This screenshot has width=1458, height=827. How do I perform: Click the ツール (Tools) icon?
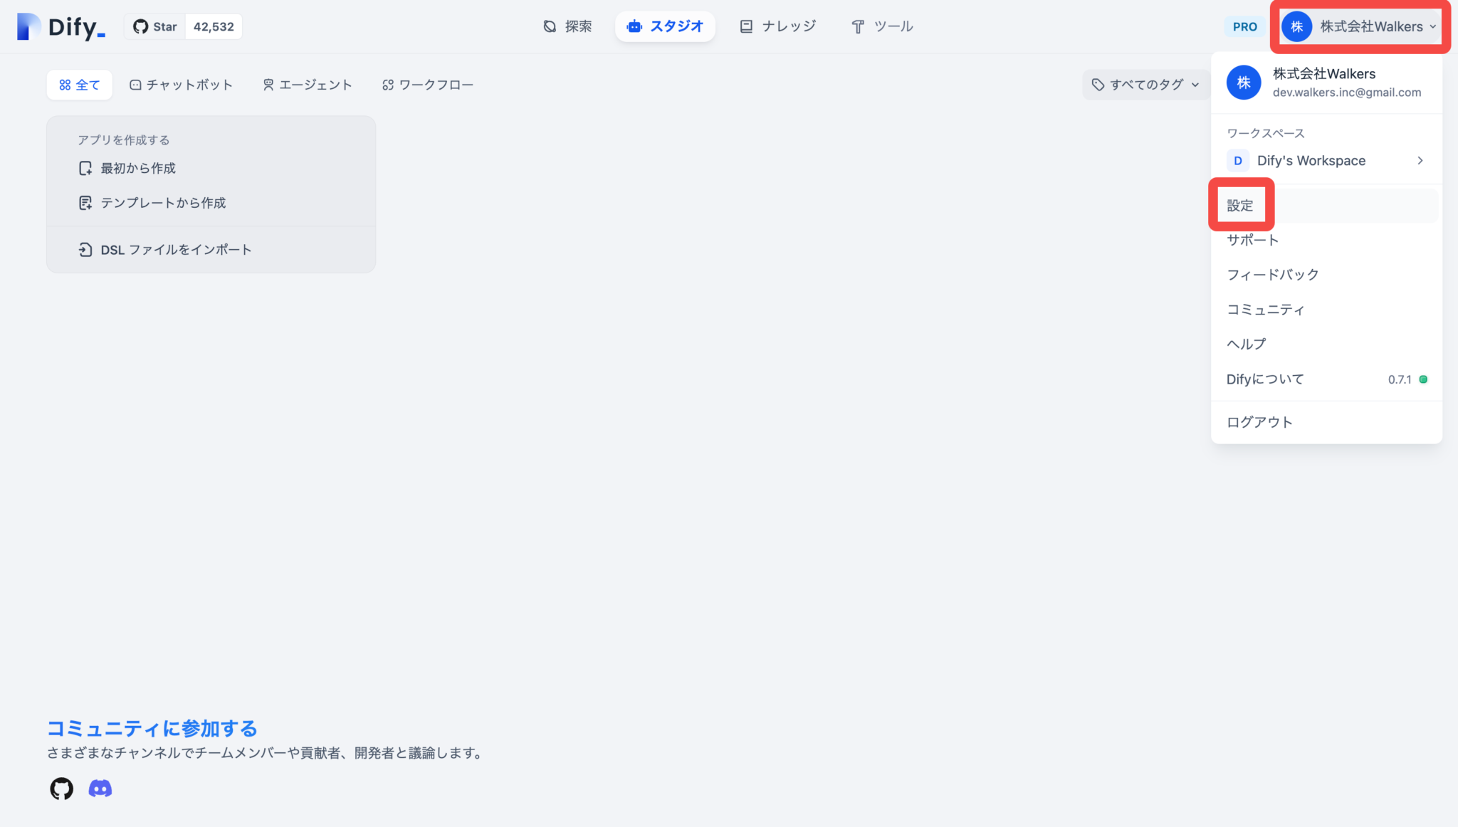pyautogui.click(x=857, y=26)
